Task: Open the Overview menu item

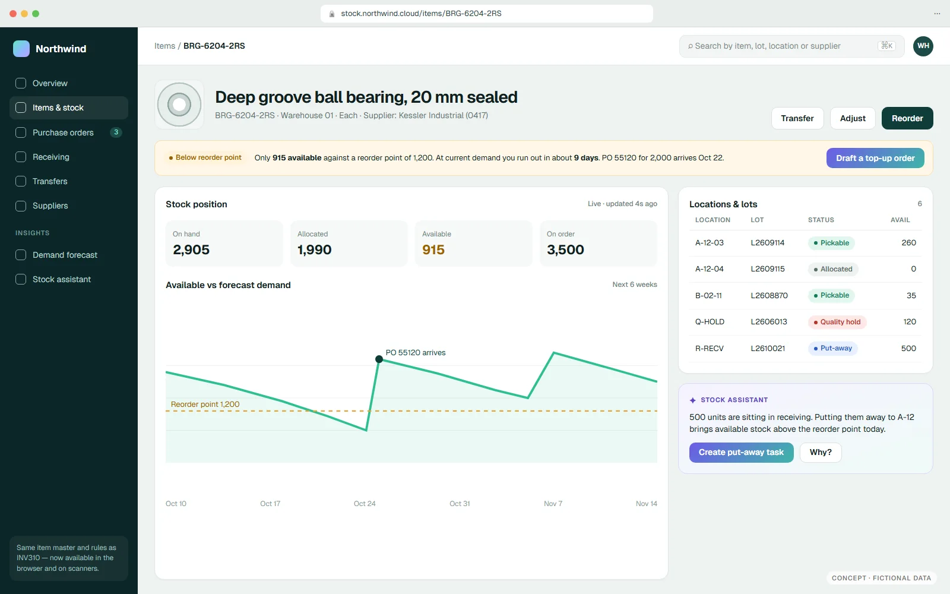Action: pos(69,83)
